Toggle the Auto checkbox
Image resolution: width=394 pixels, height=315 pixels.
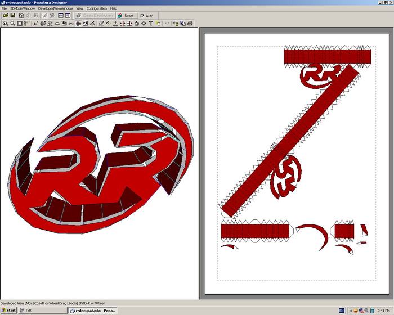pyautogui.click(x=142, y=16)
